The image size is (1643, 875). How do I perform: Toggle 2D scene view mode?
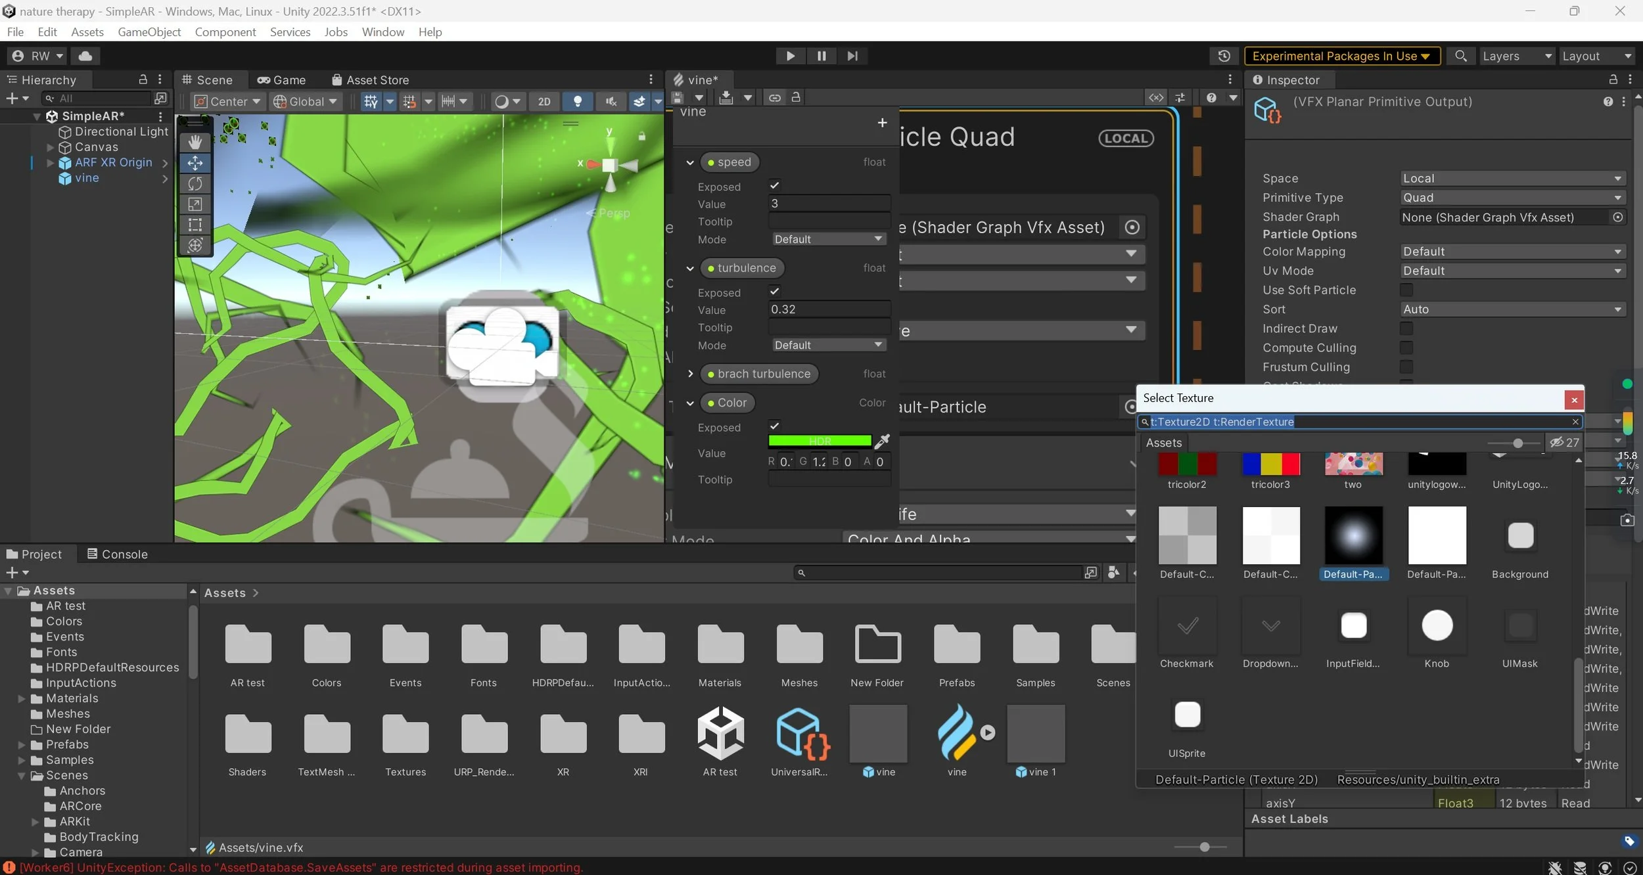[544, 101]
